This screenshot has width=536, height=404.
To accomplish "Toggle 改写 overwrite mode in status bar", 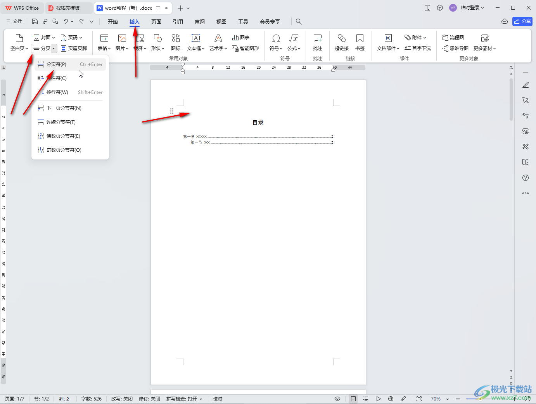I will (x=122, y=399).
